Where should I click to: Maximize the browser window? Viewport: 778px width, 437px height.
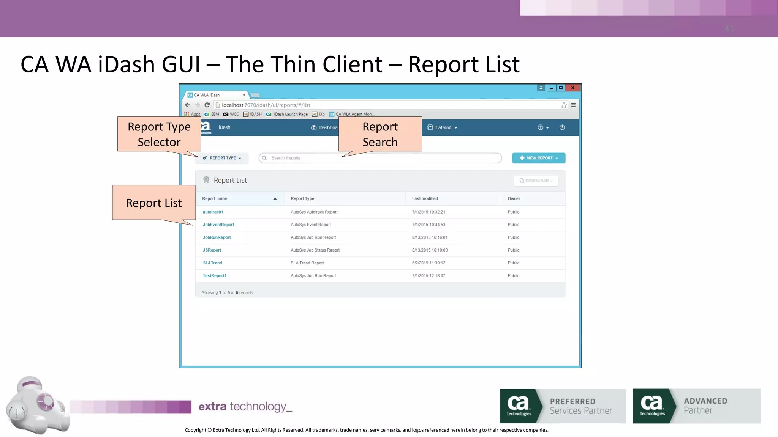561,88
